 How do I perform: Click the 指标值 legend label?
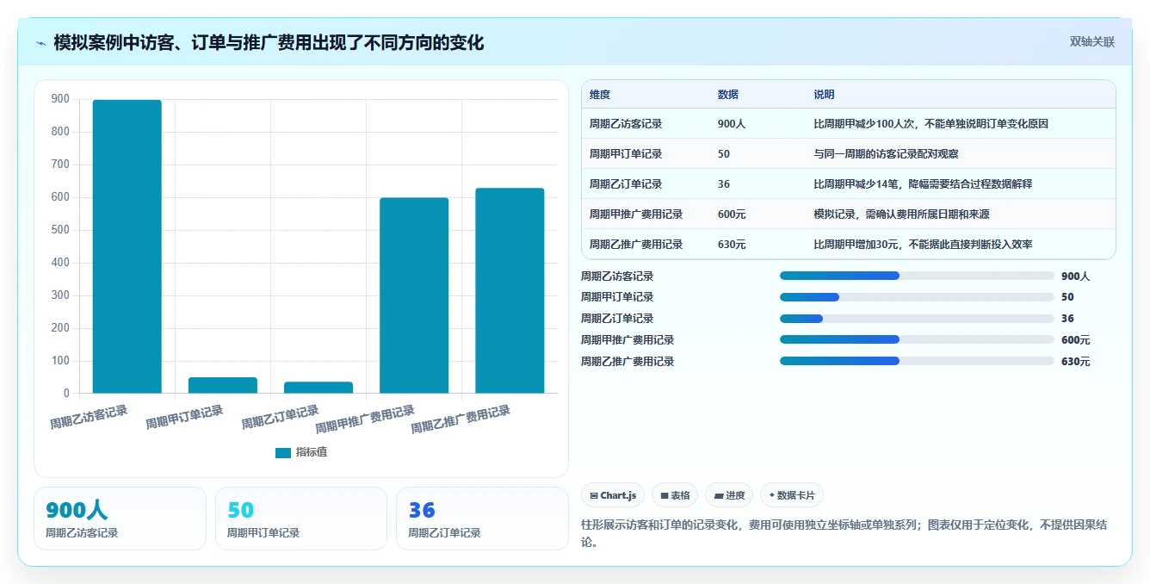312,452
